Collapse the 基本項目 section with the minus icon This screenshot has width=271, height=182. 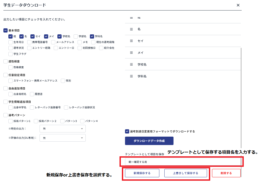pos(5,30)
